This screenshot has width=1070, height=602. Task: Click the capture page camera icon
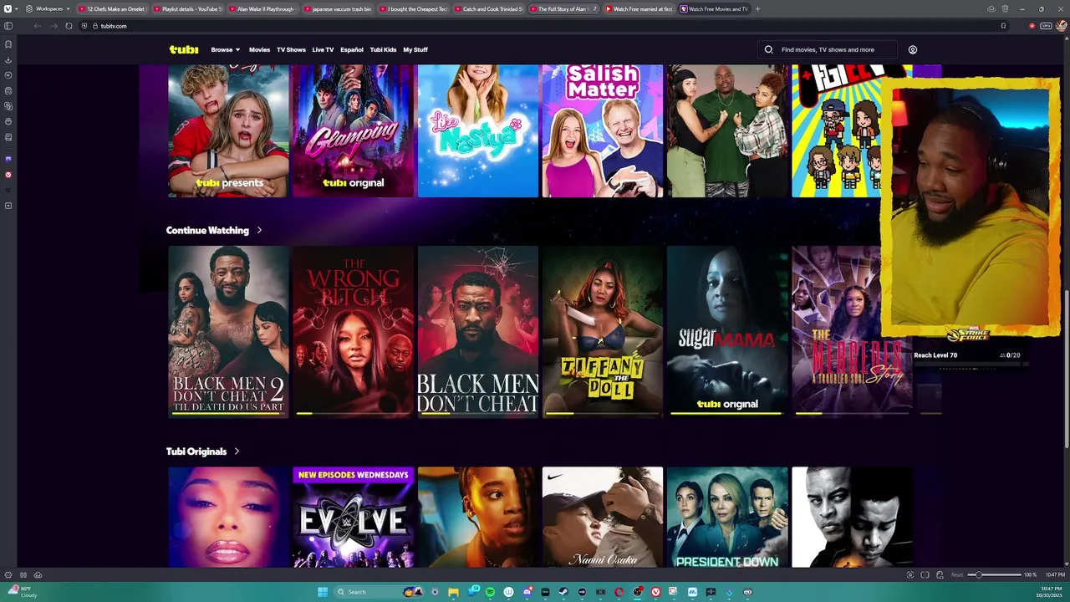click(x=910, y=574)
